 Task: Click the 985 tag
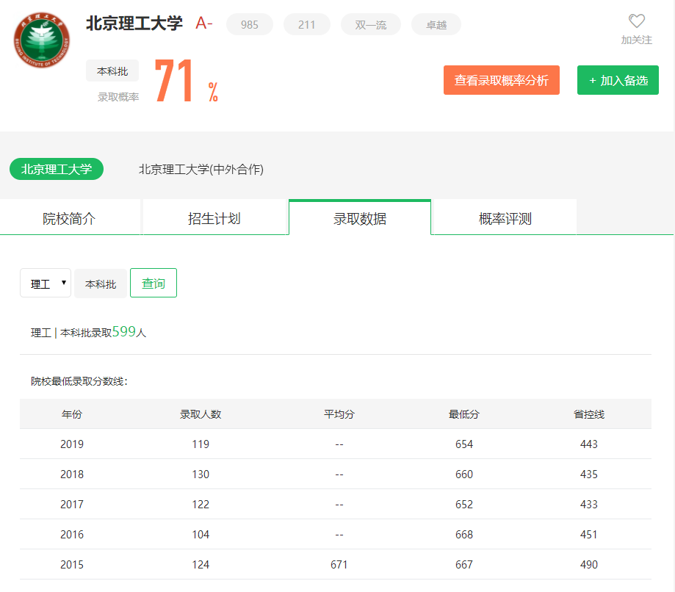249,24
